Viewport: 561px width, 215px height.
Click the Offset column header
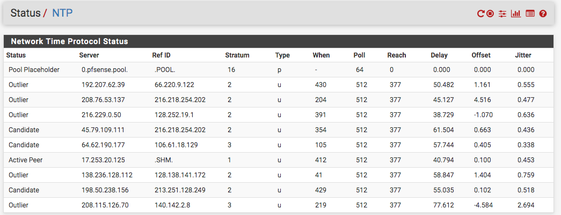click(x=481, y=55)
